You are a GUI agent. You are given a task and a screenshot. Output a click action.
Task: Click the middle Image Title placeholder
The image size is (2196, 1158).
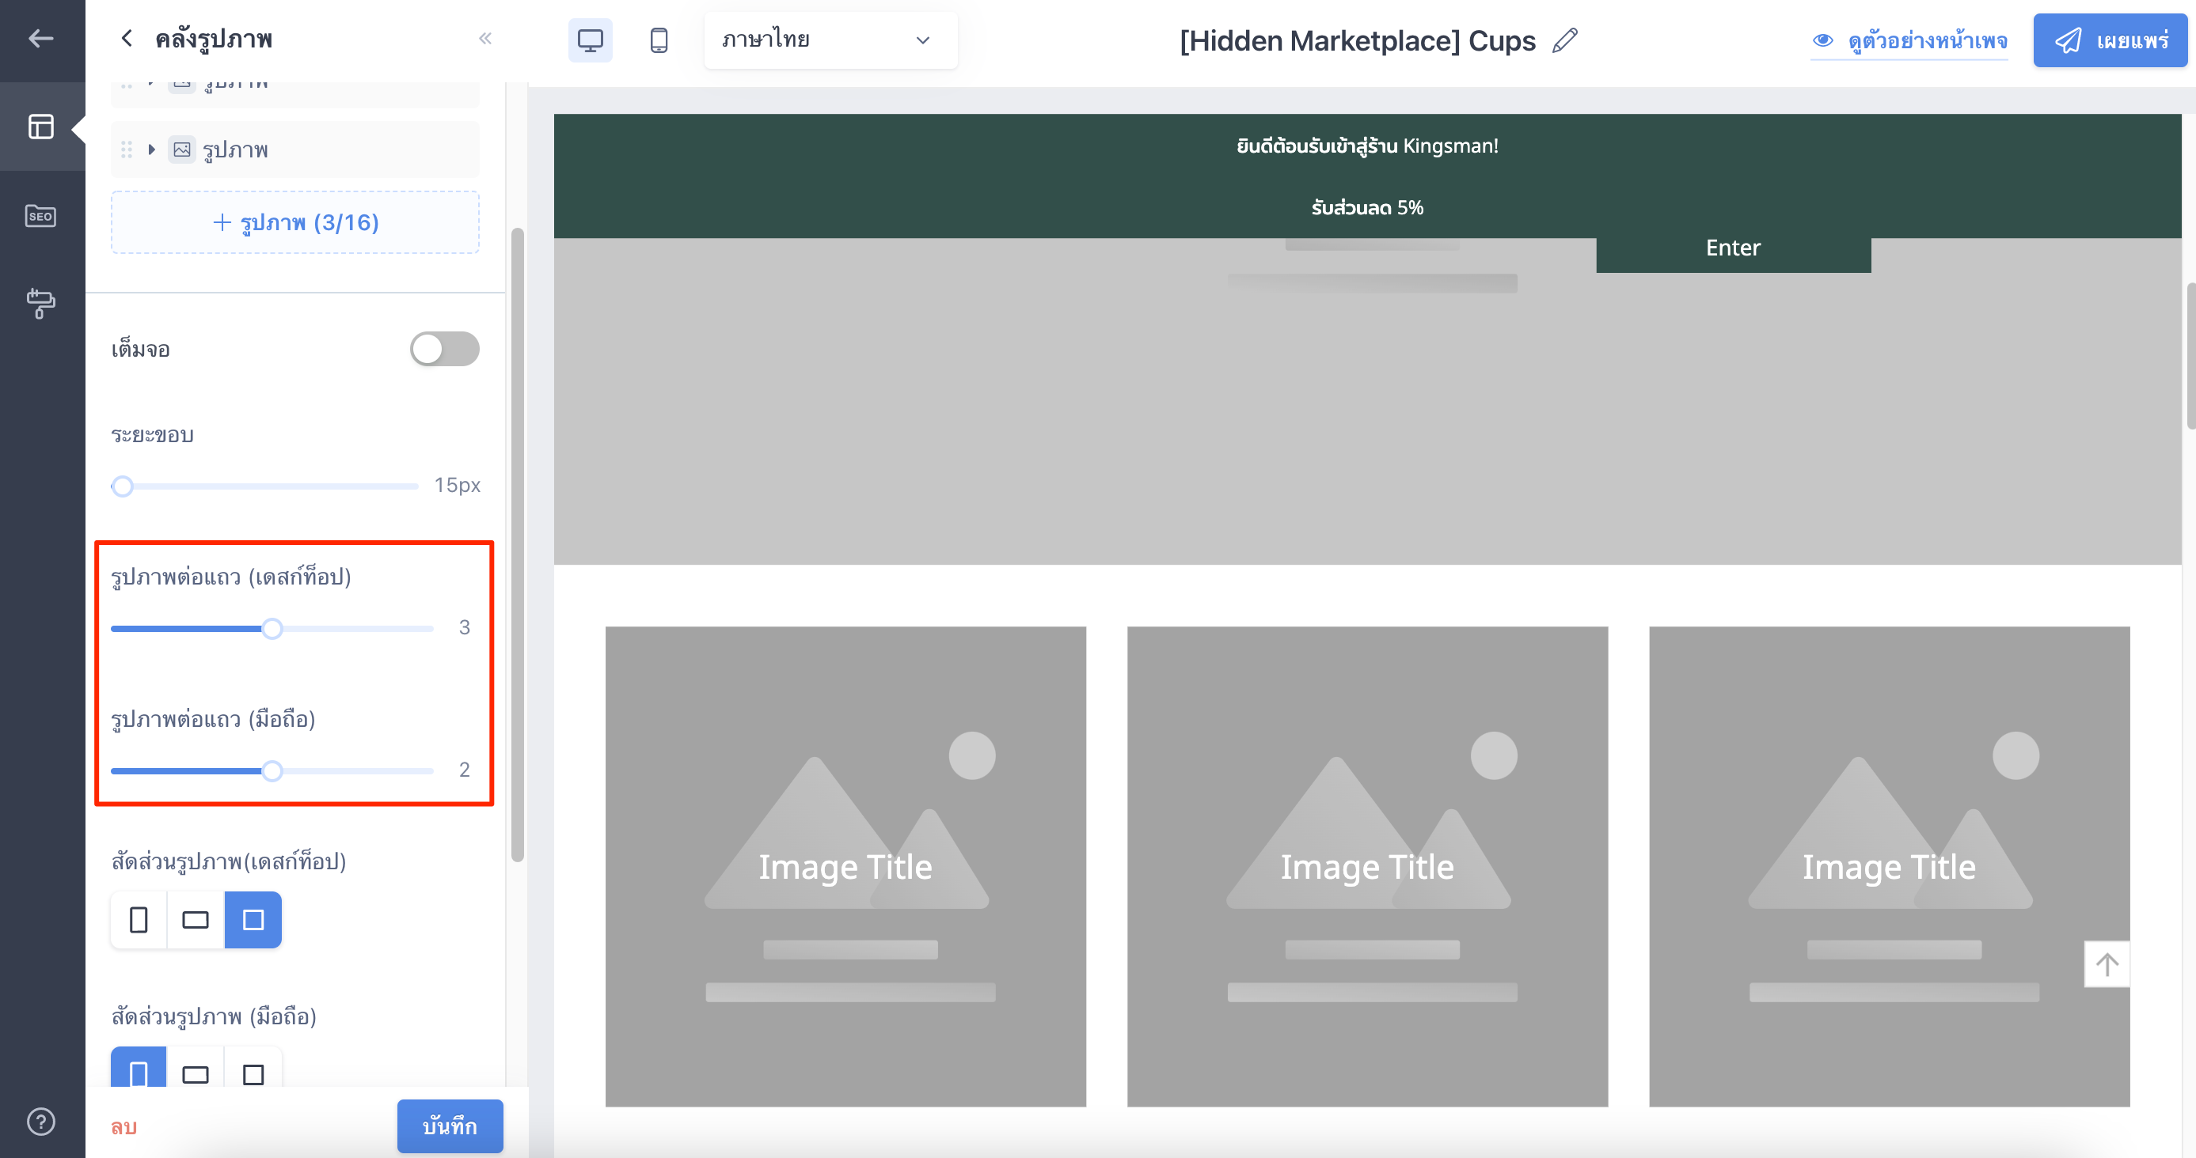tap(1367, 867)
